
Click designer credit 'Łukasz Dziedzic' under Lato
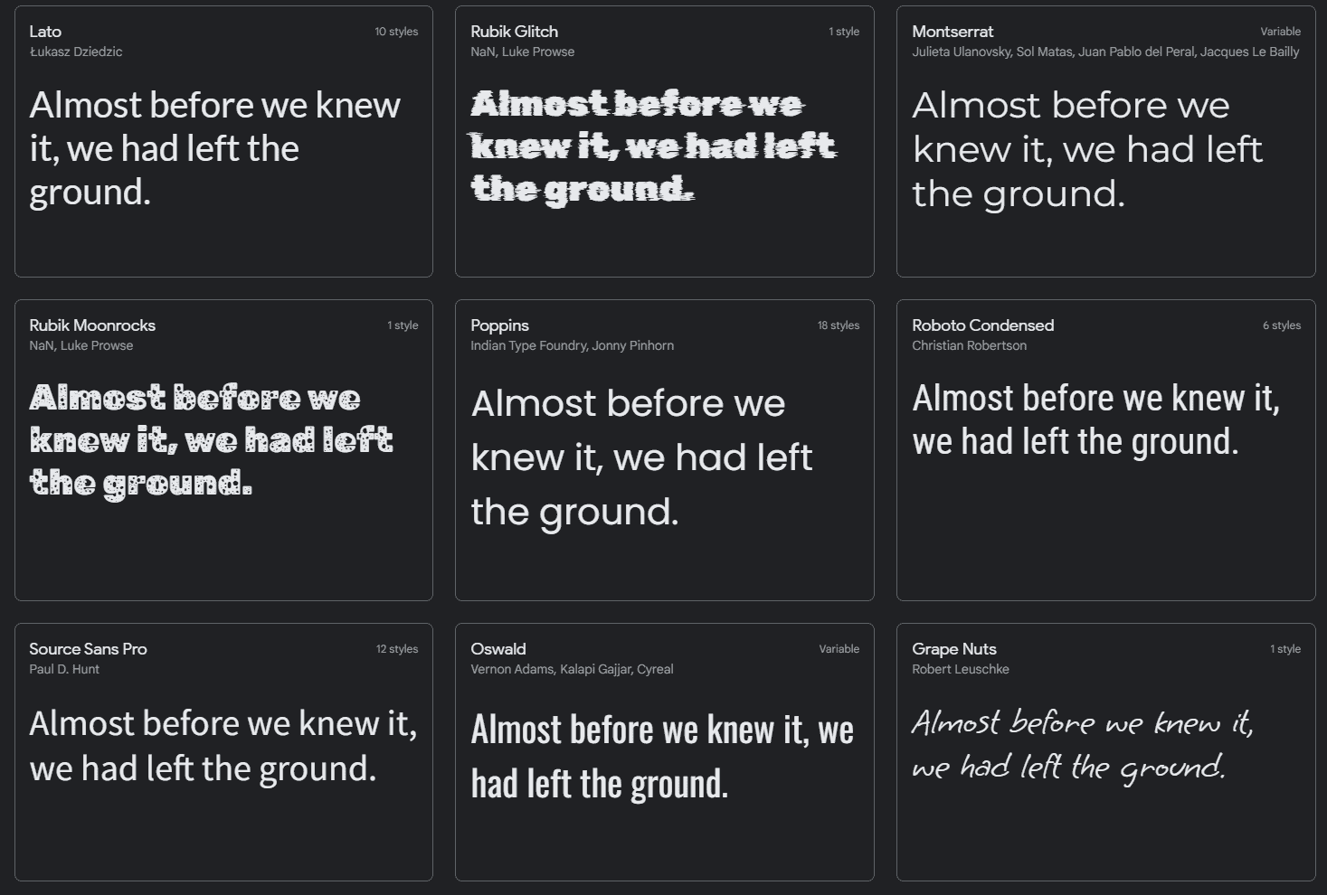click(x=76, y=52)
